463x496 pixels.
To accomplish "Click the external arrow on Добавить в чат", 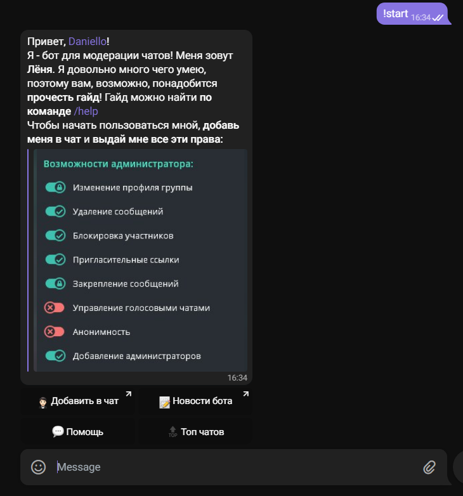I will point(128,395).
